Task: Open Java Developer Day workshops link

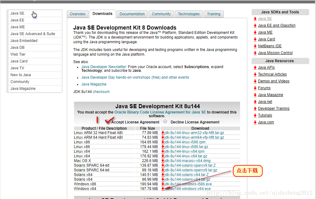Action: pos(135,77)
